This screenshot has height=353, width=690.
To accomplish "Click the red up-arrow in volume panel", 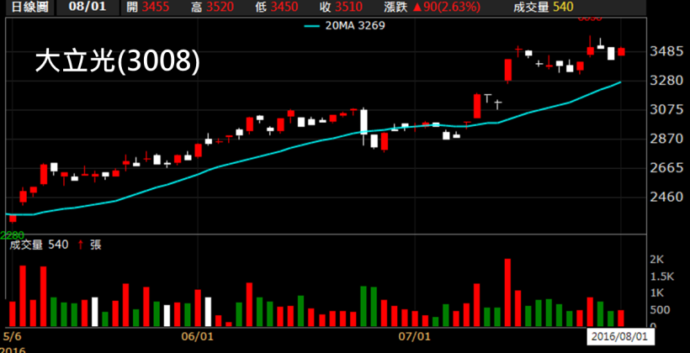I will pos(81,245).
